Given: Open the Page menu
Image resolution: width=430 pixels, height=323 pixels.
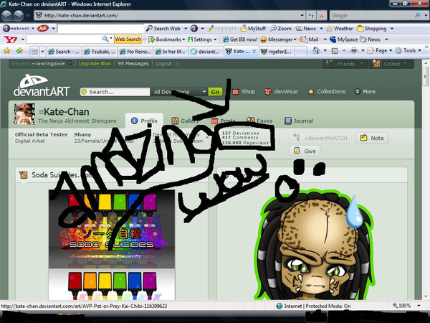Looking at the screenshot, I should point(380,50).
